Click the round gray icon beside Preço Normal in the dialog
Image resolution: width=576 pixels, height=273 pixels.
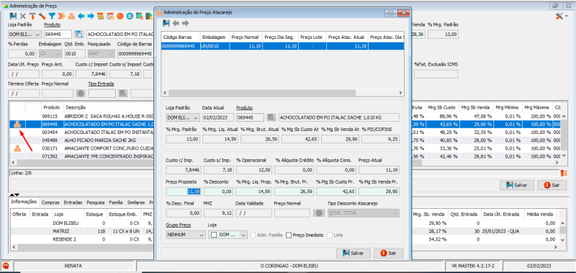coord(319,213)
